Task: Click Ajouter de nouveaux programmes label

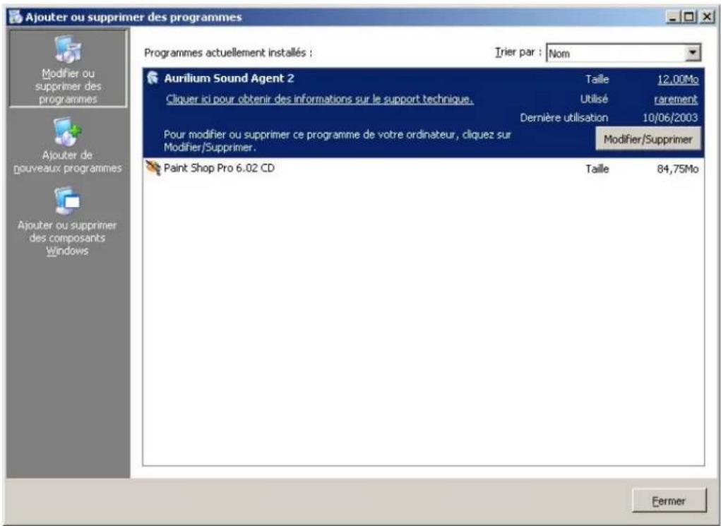Action: [68, 162]
